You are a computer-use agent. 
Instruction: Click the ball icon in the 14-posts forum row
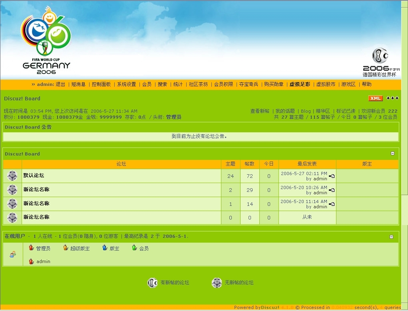(x=12, y=204)
